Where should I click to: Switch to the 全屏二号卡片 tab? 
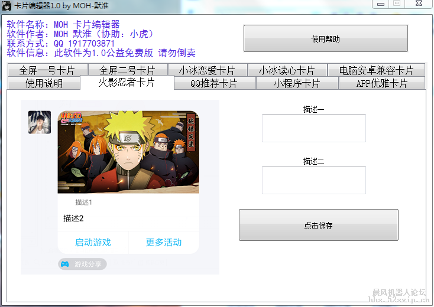pyautogui.click(x=127, y=70)
